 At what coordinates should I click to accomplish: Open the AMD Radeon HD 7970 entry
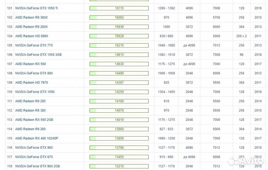pos(31,83)
